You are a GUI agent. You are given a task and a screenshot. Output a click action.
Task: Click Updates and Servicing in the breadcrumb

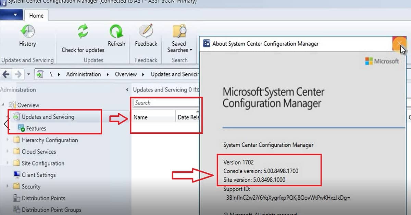tap(175, 74)
